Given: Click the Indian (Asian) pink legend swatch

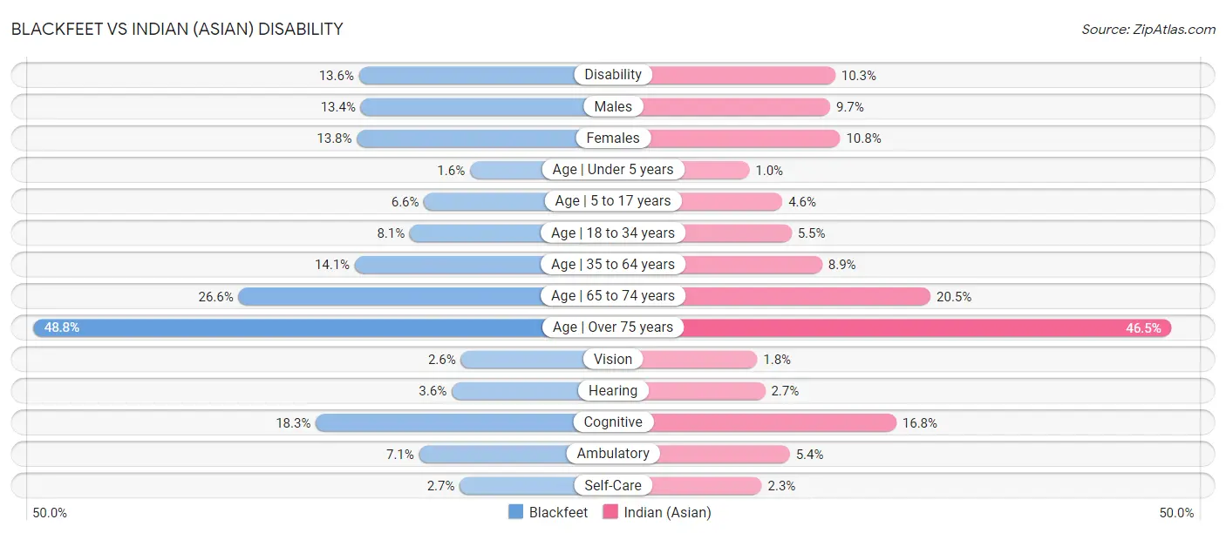Looking at the screenshot, I should click(x=610, y=512).
